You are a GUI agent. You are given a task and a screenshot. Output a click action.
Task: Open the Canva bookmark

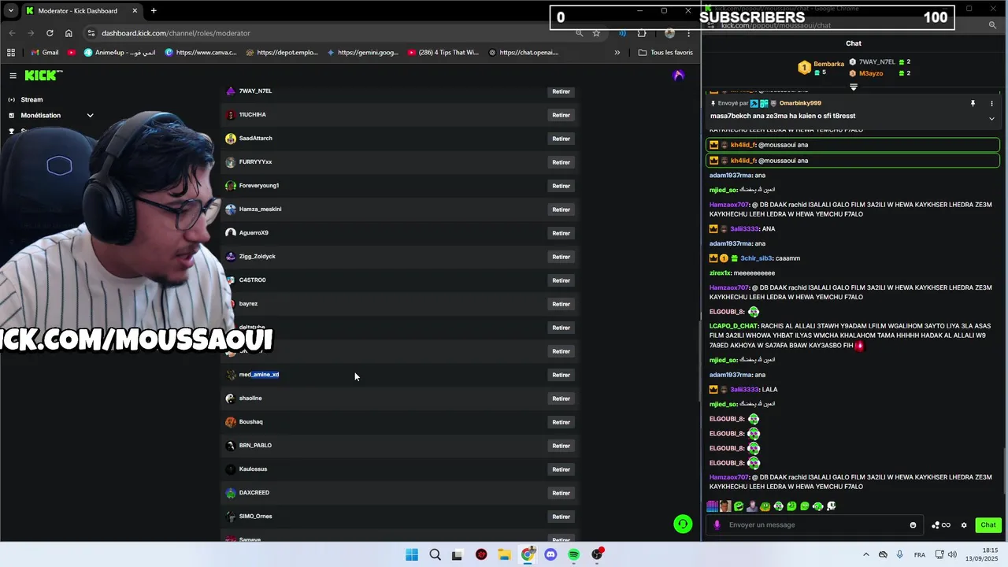coord(201,53)
